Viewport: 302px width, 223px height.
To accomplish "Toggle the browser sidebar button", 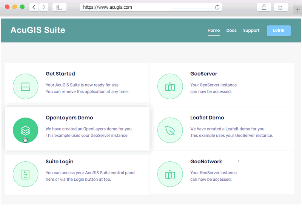I will coord(59,7).
